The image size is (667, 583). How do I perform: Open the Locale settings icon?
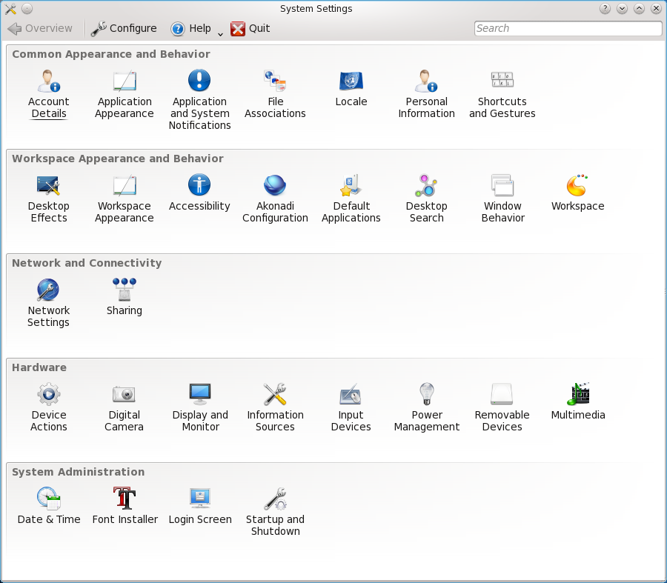(x=351, y=89)
